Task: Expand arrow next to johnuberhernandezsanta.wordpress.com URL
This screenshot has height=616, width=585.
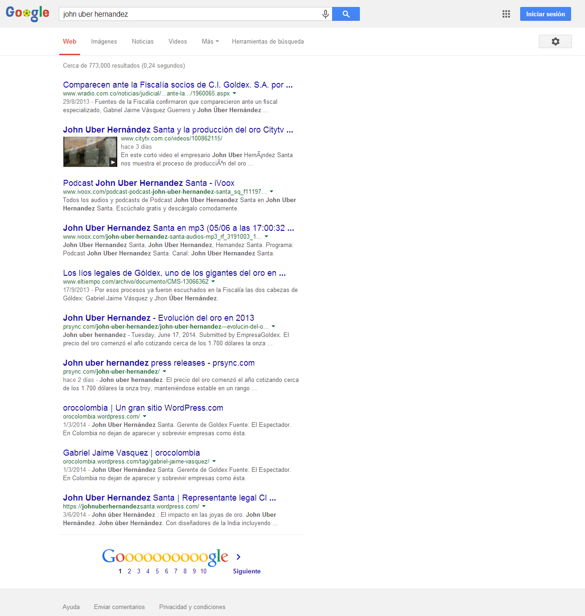Action: tap(204, 506)
